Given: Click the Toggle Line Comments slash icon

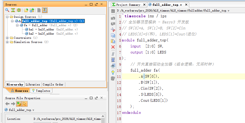Looking at the screenshot, I should tap(113, 54).
